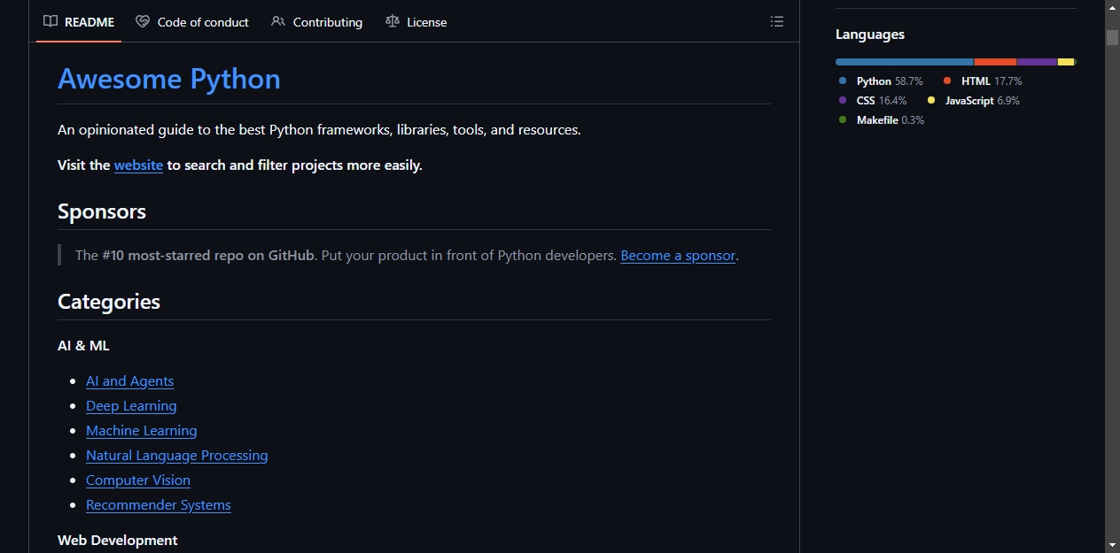The width and height of the screenshot is (1120, 553).
Task: Switch to the License tab
Action: pos(416,22)
